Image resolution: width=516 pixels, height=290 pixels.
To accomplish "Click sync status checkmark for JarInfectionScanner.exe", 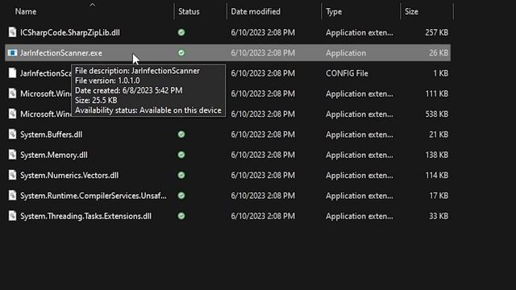I will point(181,52).
